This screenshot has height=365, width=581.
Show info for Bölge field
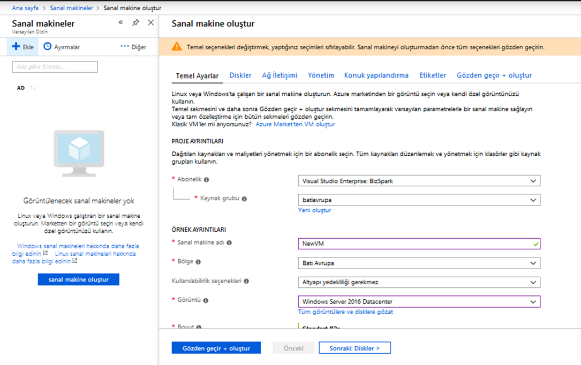click(198, 262)
